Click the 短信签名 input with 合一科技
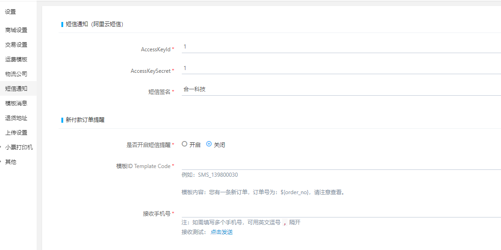The width and height of the screenshot is (501, 250). [x=341, y=90]
